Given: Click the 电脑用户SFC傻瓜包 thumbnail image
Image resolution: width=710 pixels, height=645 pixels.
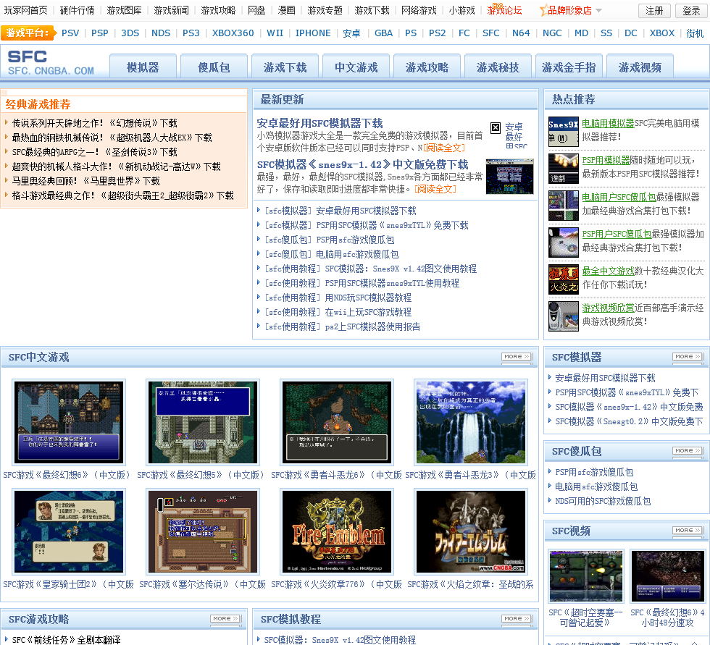Looking at the screenshot, I should tap(564, 206).
